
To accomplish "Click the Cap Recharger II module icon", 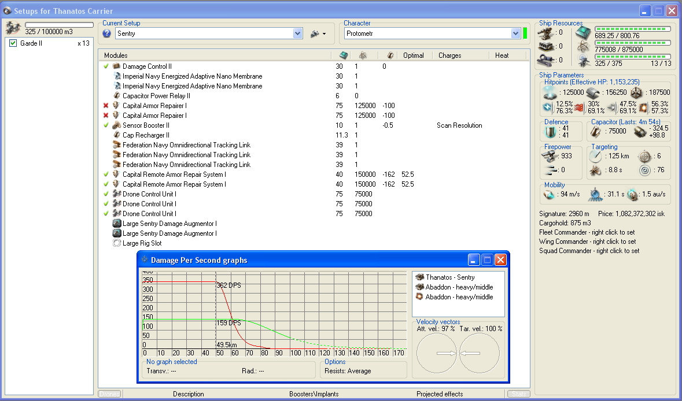I will (x=117, y=135).
